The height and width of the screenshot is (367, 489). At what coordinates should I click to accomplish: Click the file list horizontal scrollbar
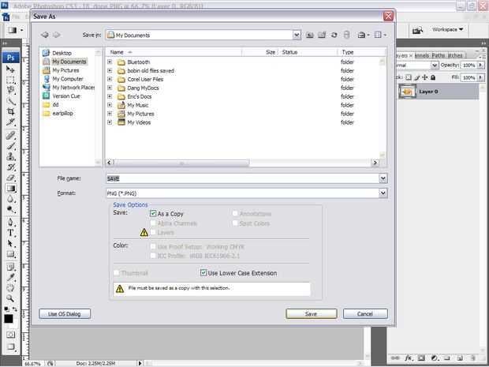click(x=181, y=163)
